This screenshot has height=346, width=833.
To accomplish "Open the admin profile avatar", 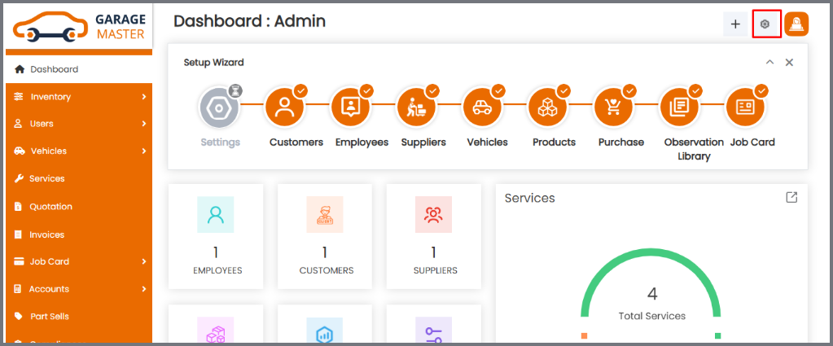I will point(796,24).
